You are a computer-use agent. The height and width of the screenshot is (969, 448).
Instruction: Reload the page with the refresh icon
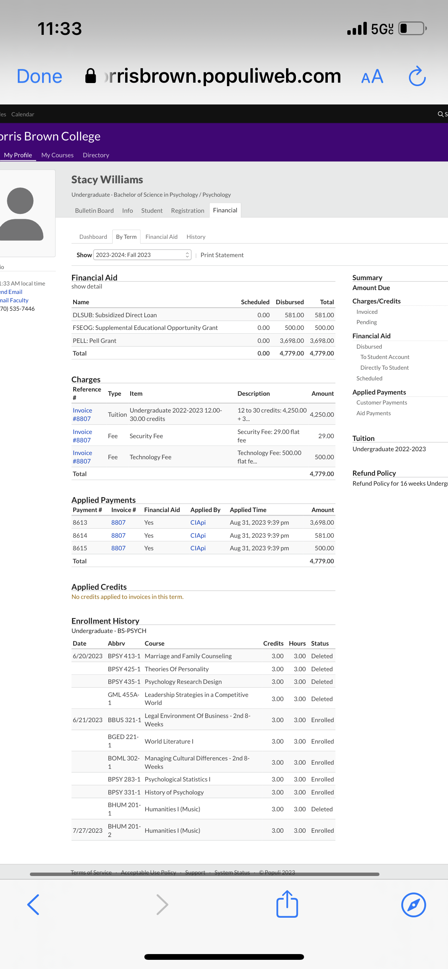coord(417,76)
